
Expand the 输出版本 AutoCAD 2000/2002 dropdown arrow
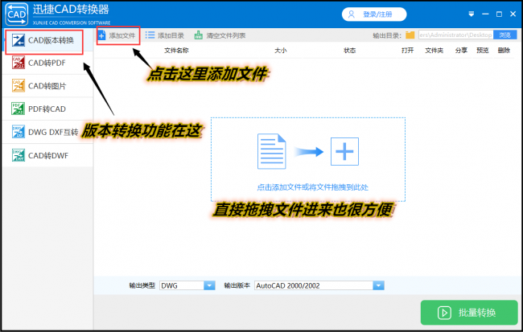[378, 285]
